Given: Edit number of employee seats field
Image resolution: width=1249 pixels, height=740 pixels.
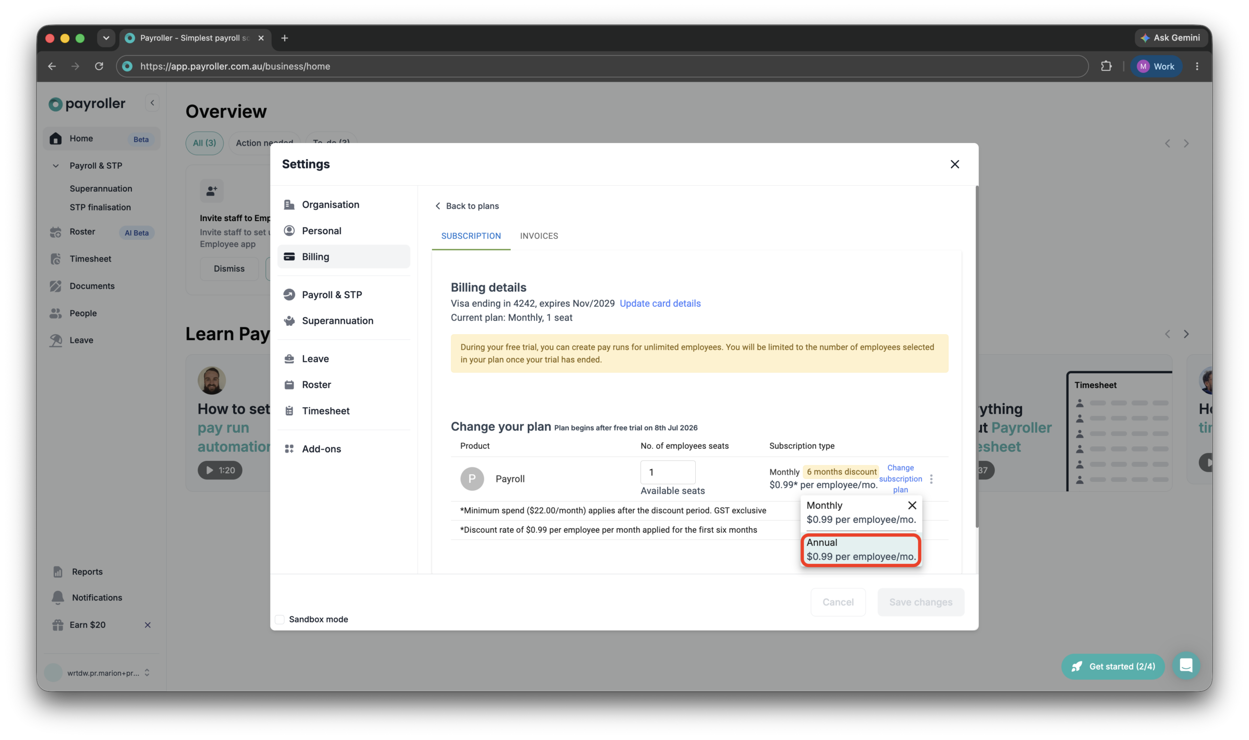Looking at the screenshot, I should click(667, 471).
